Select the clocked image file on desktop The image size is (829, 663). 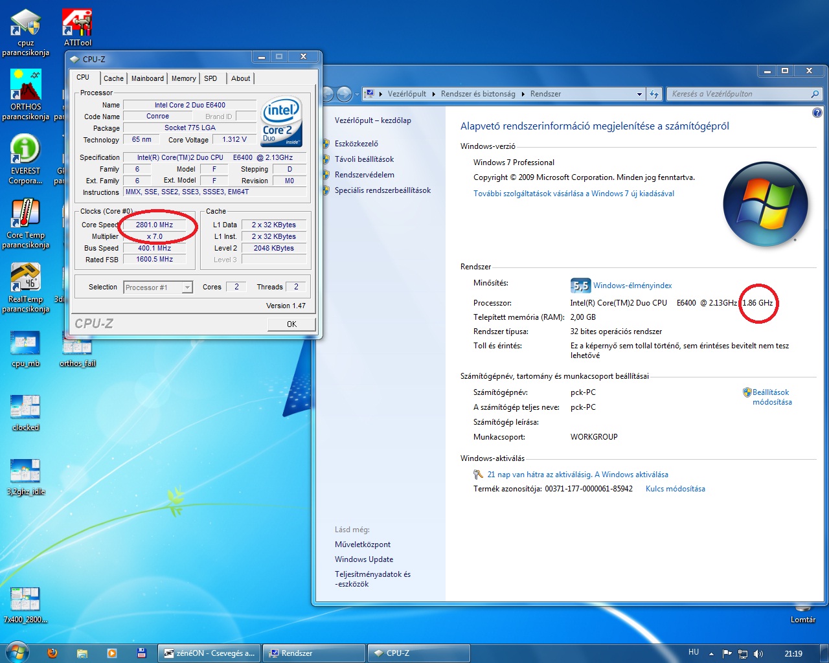(26, 413)
